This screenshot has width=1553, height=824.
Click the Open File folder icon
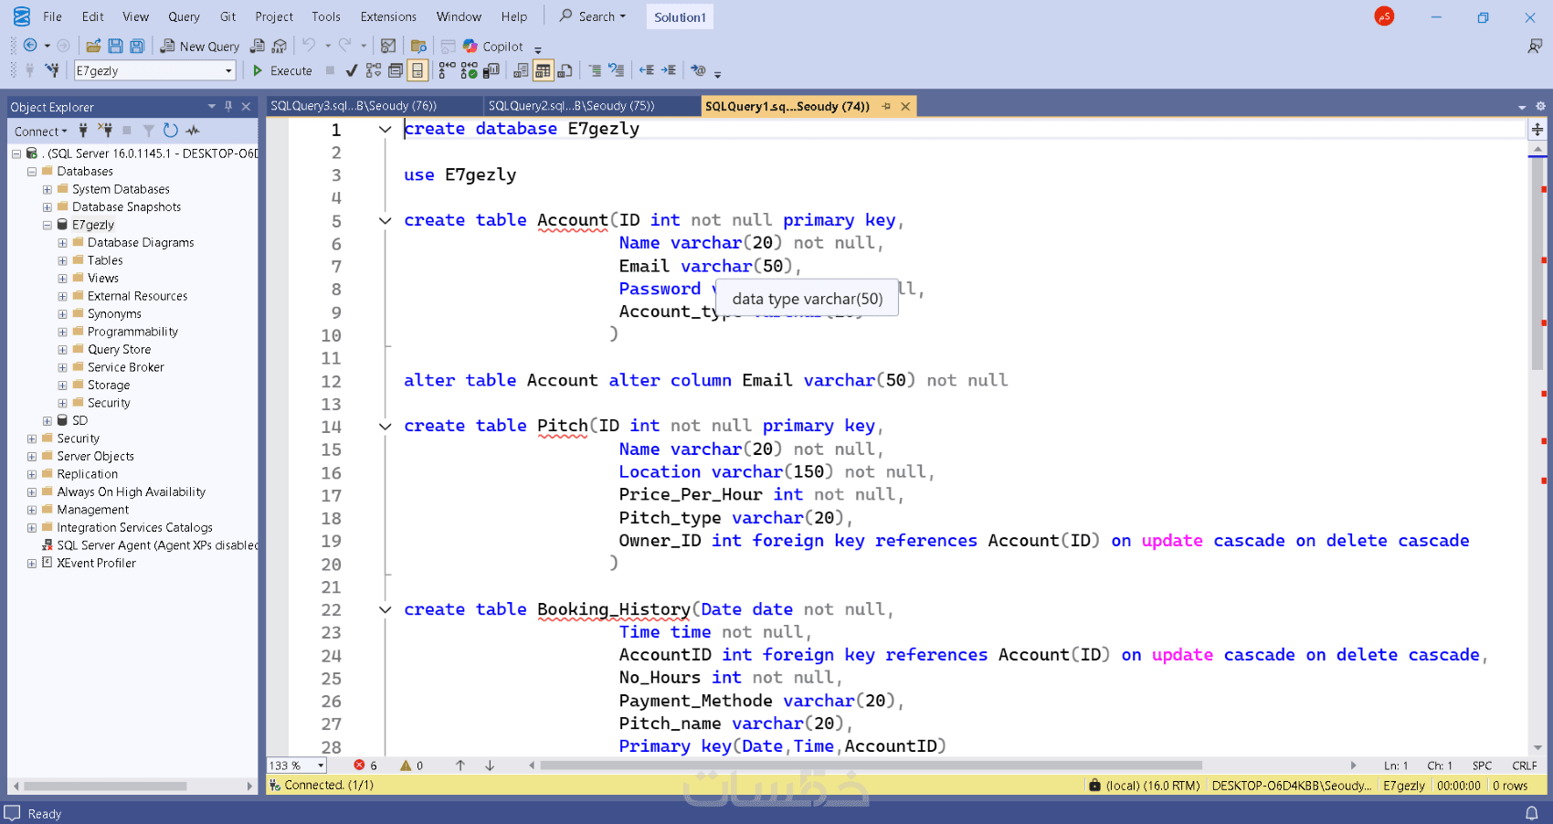tap(93, 46)
